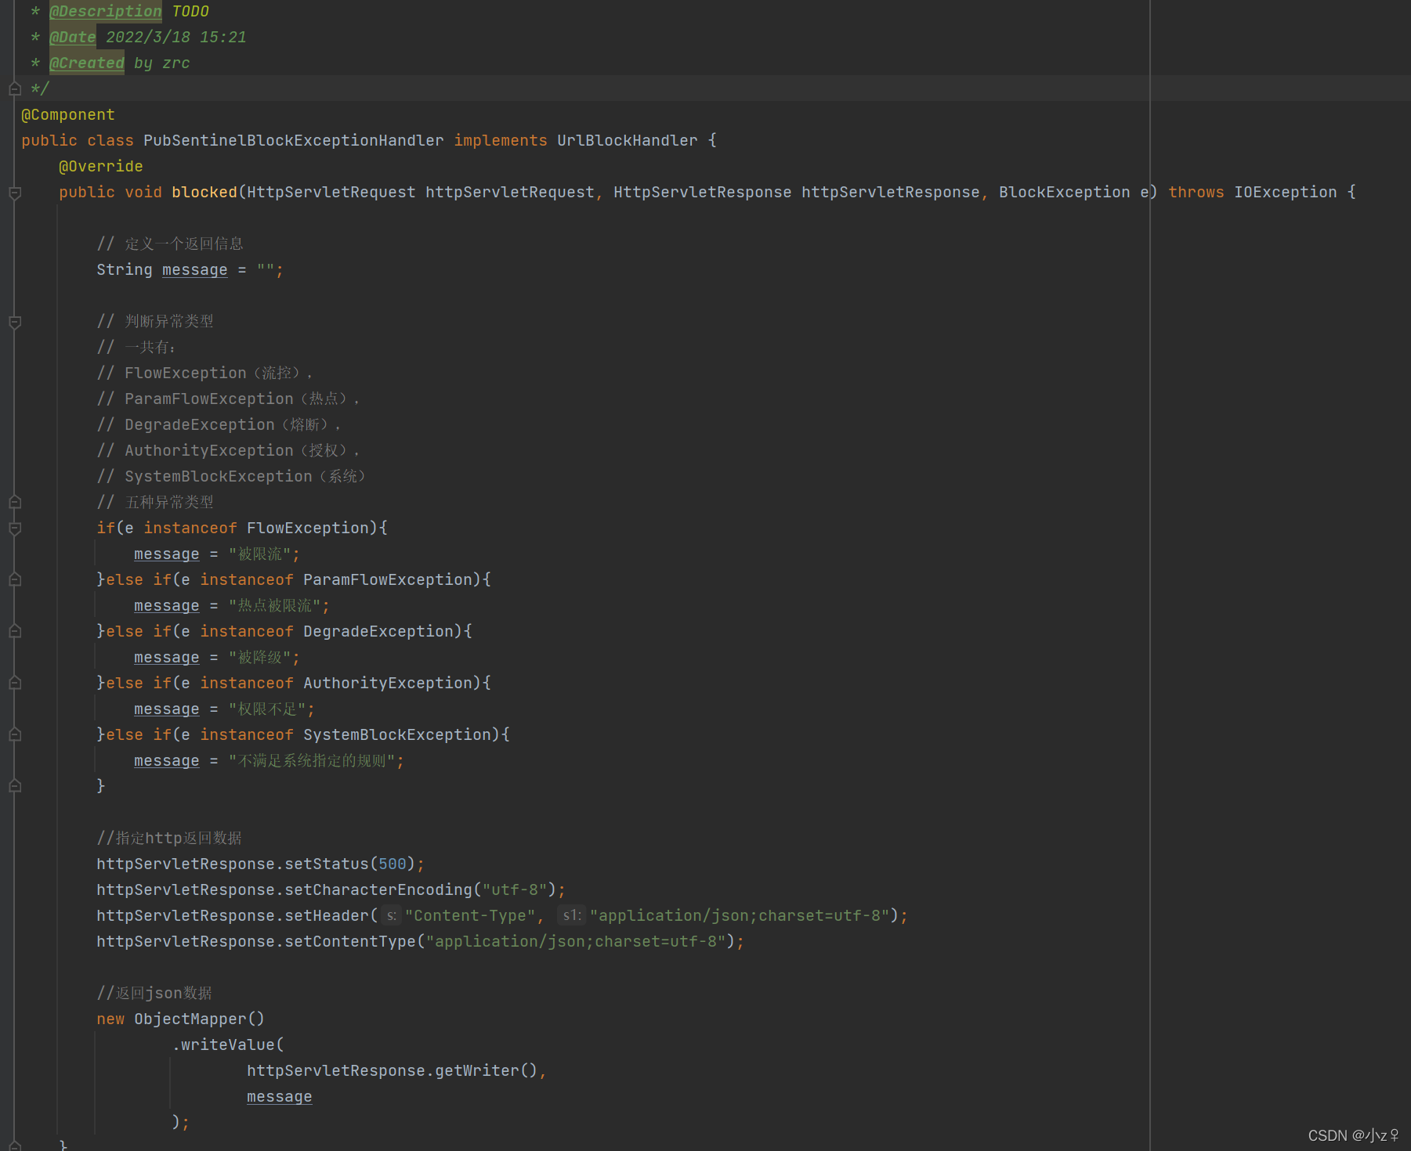
Task: Click the "被限流" string literal
Action: (x=260, y=554)
